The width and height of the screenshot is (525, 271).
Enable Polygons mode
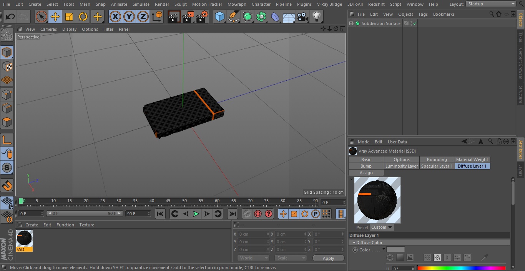click(7, 122)
